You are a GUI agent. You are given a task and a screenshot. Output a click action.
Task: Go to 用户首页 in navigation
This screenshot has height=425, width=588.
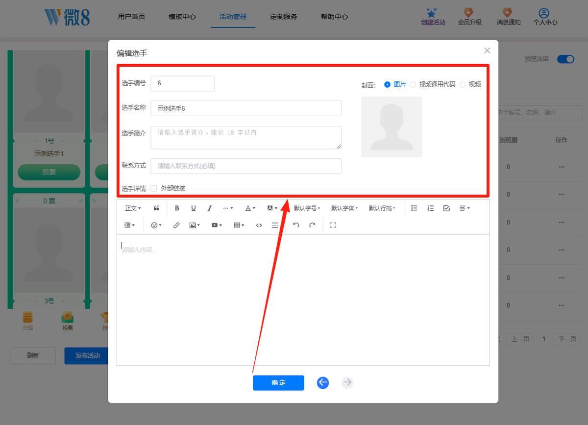[x=131, y=17]
